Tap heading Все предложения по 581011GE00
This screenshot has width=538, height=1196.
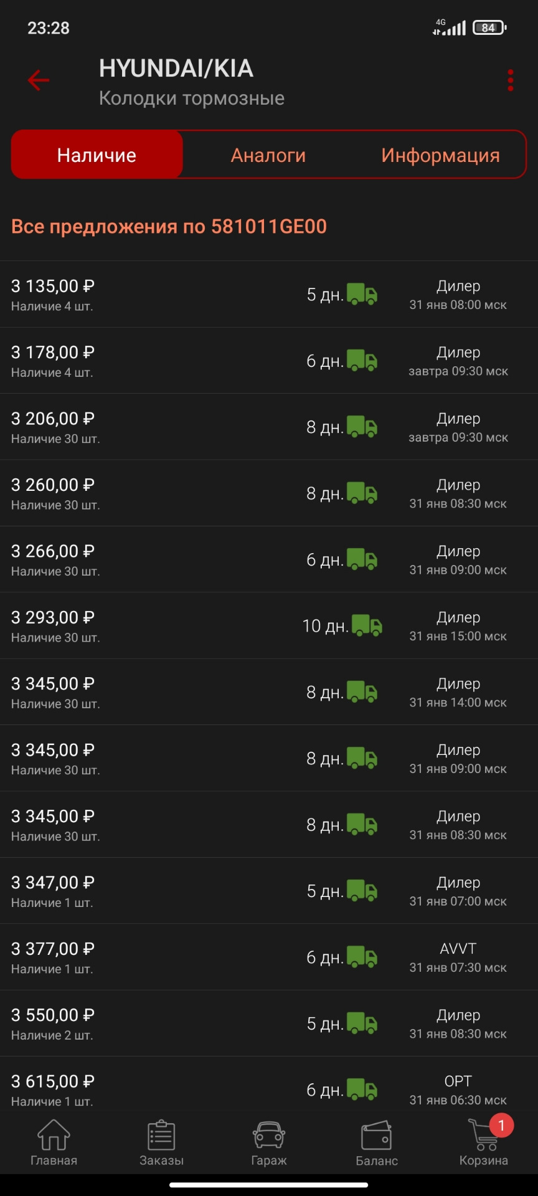169,226
